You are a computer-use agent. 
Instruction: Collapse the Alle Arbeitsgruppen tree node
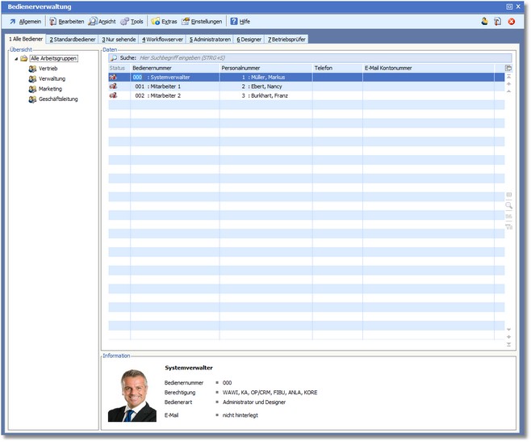16,58
